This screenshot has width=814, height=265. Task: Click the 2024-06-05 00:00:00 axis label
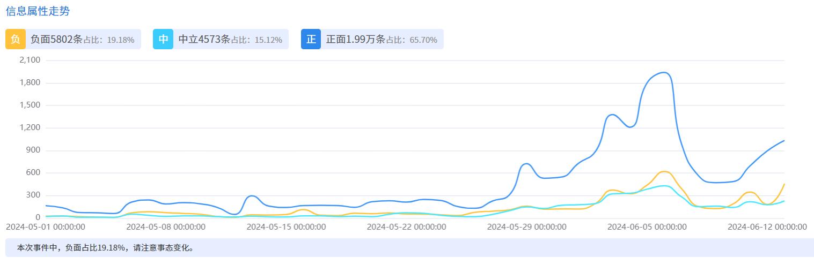(x=647, y=227)
